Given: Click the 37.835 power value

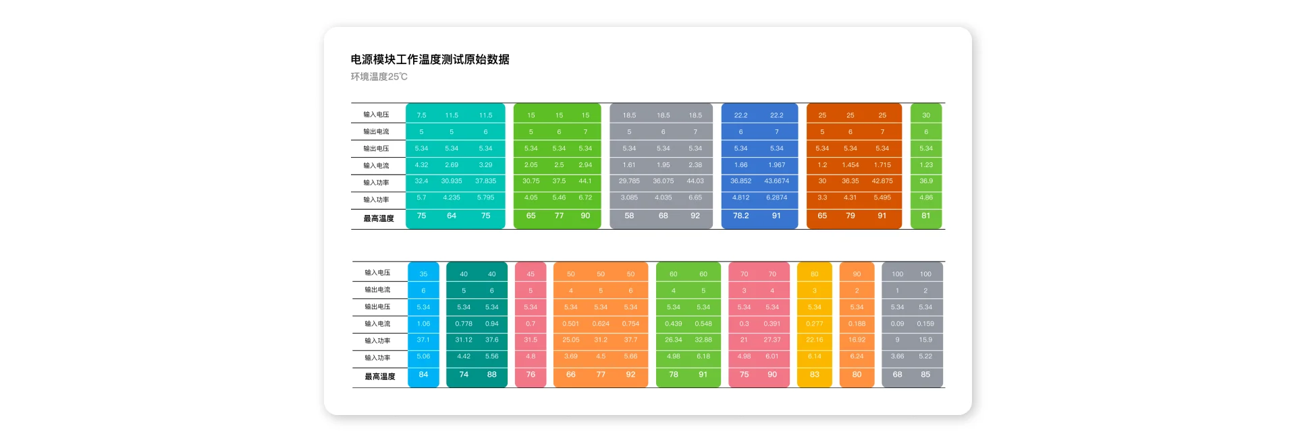Looking at the screenshot, I should (x=485, y=181).
